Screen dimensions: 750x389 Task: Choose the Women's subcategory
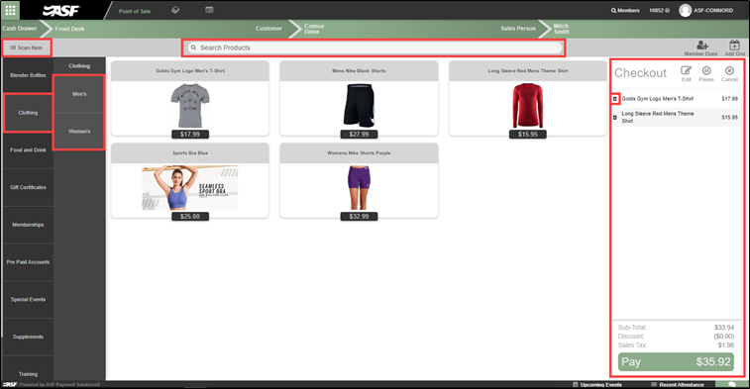(79, 132)
